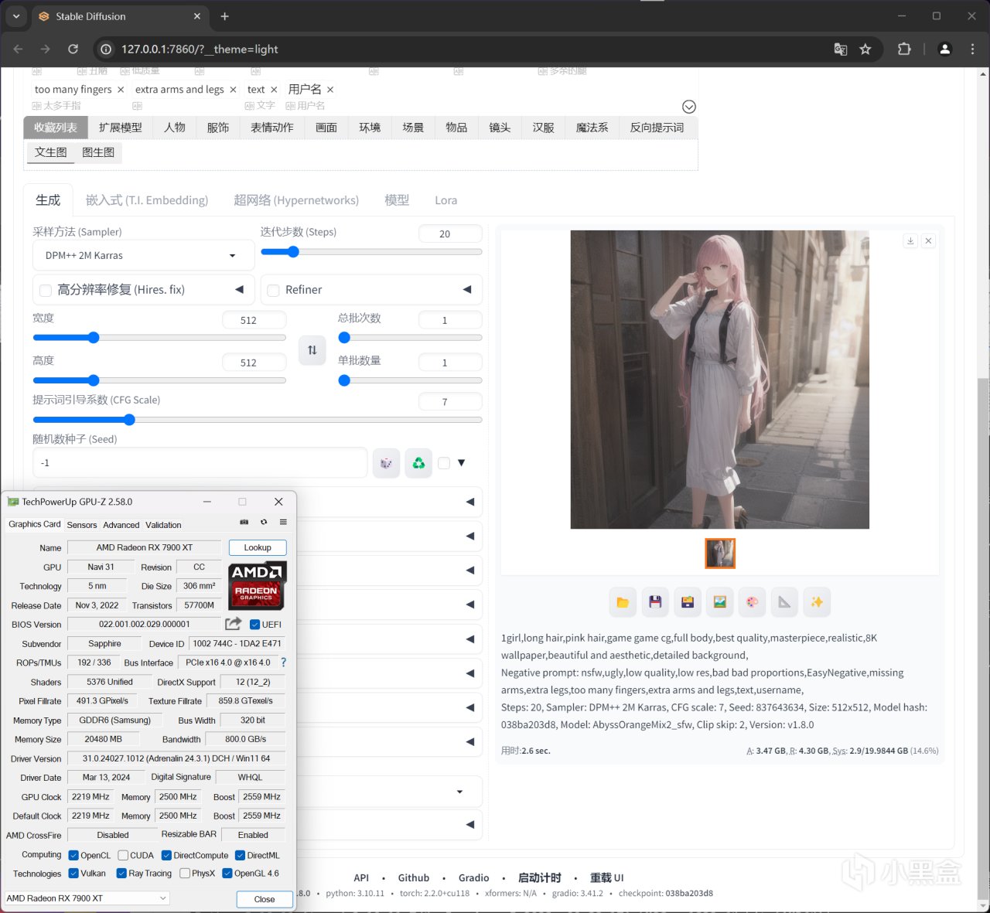Open the browser extensions puzzle icon
Screen dimensions: 990x913
point(904,49)
